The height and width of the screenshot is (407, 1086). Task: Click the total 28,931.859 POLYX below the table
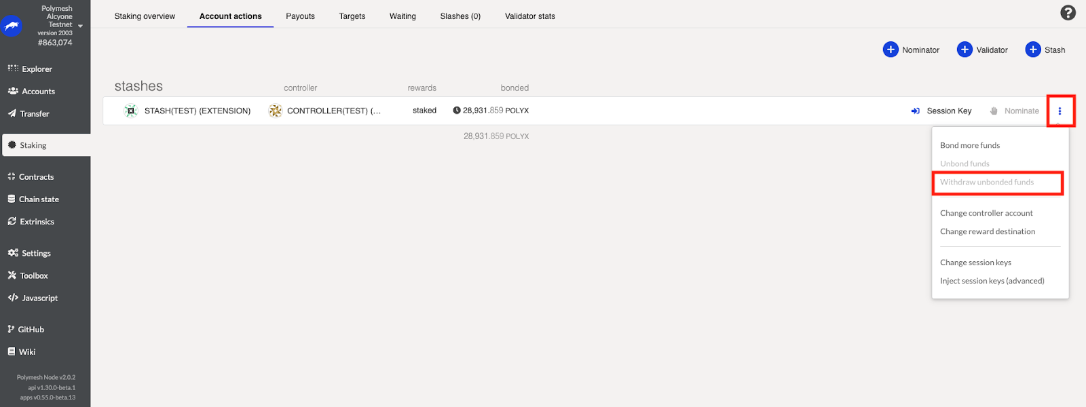[x=496, y=136]
